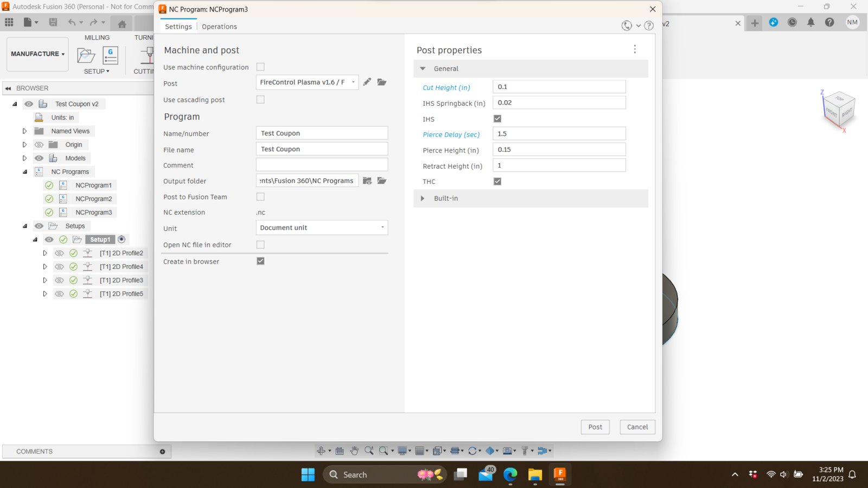Image resolution: width=868 pixels, height=488 pixels.
Task: Click the NM user profile avatar
Action: pyautogui.click(x=852, y=22)
